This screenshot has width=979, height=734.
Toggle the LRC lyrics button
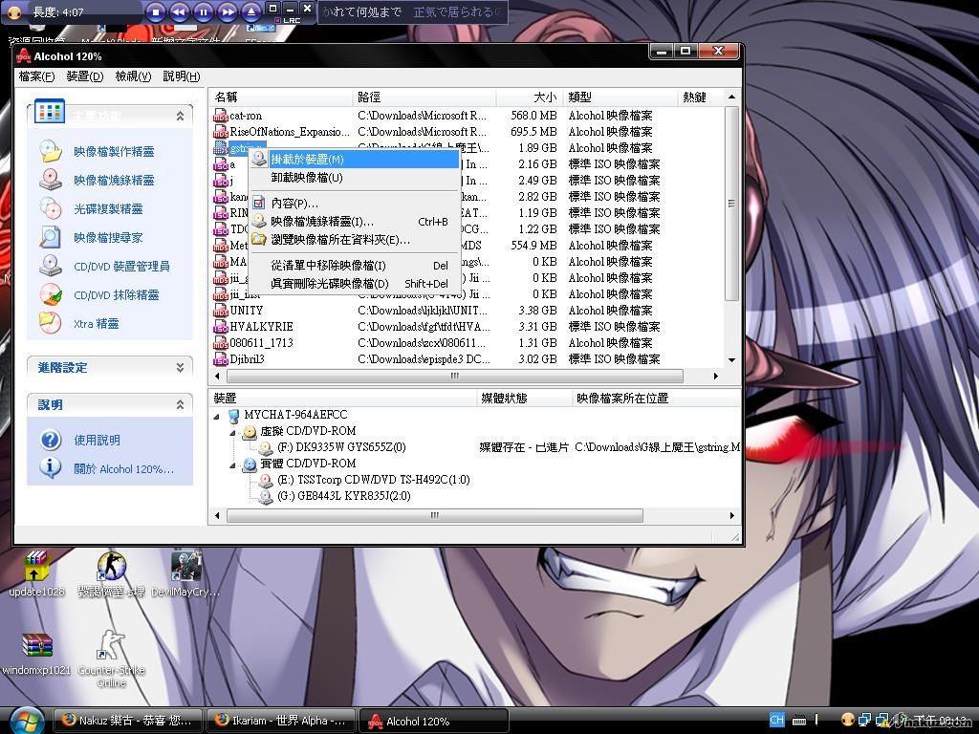click(x=288, y=21)
